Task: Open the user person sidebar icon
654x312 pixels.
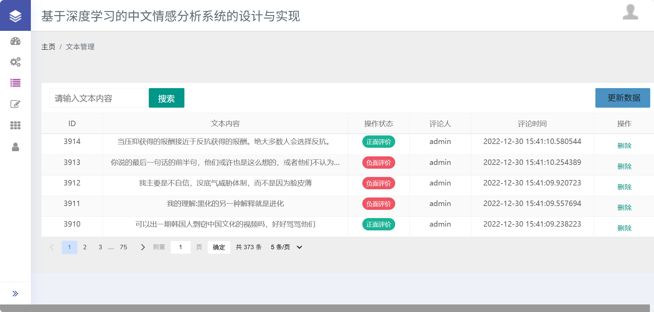Action: 15,147
